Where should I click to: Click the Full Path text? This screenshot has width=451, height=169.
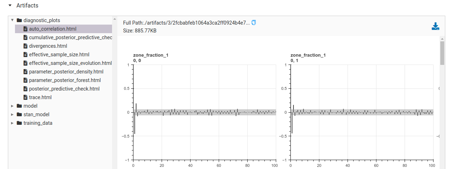click(186, 22)
